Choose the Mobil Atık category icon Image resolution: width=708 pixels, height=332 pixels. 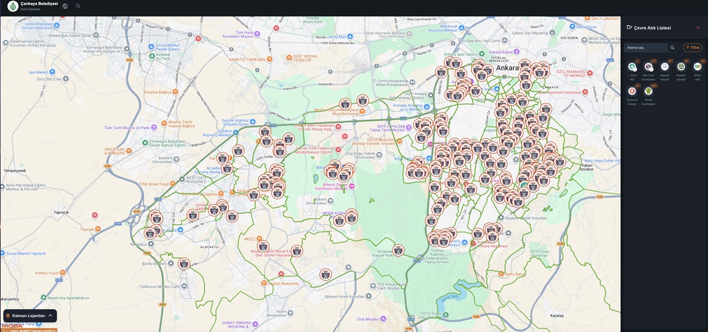pyautogui.click(x=697, y=67)
